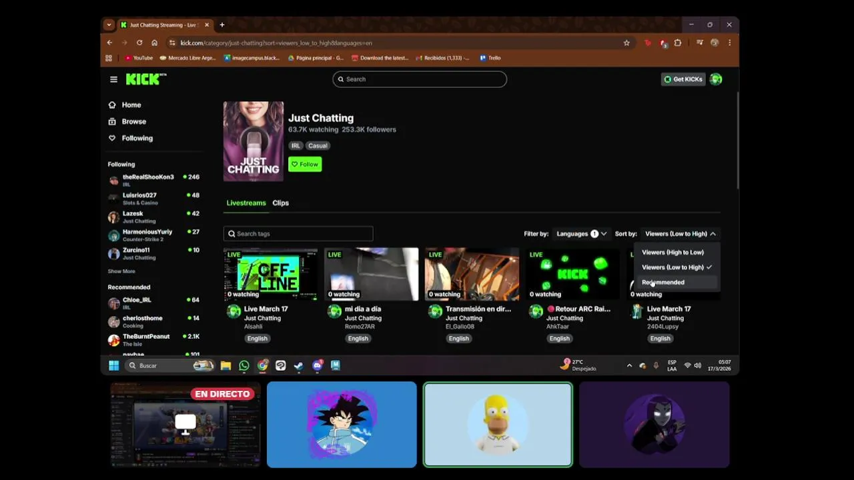Open a new browser tab
This screenshot has height=480, width=854.
click(222, 25)
